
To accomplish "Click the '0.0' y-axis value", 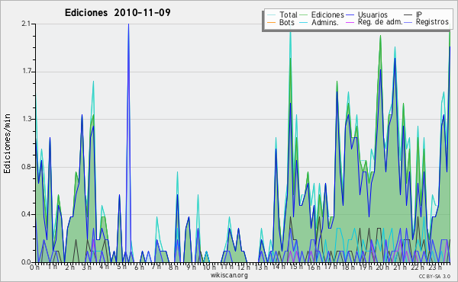I will [26, 262].
